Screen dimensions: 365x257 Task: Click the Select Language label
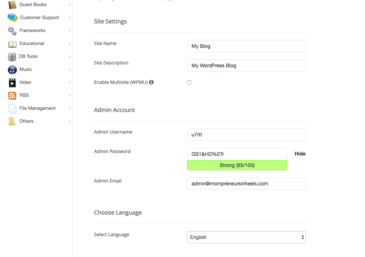tap(112, 234)
